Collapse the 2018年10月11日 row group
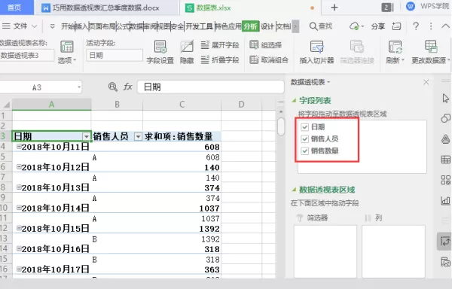Screen dimensions: 452x289 tap(19, 147)
